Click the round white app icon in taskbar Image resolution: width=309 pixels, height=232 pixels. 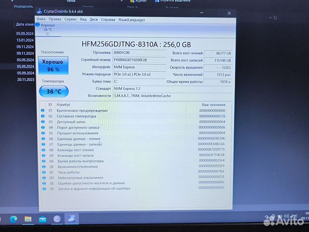click(x=57, y=219)
